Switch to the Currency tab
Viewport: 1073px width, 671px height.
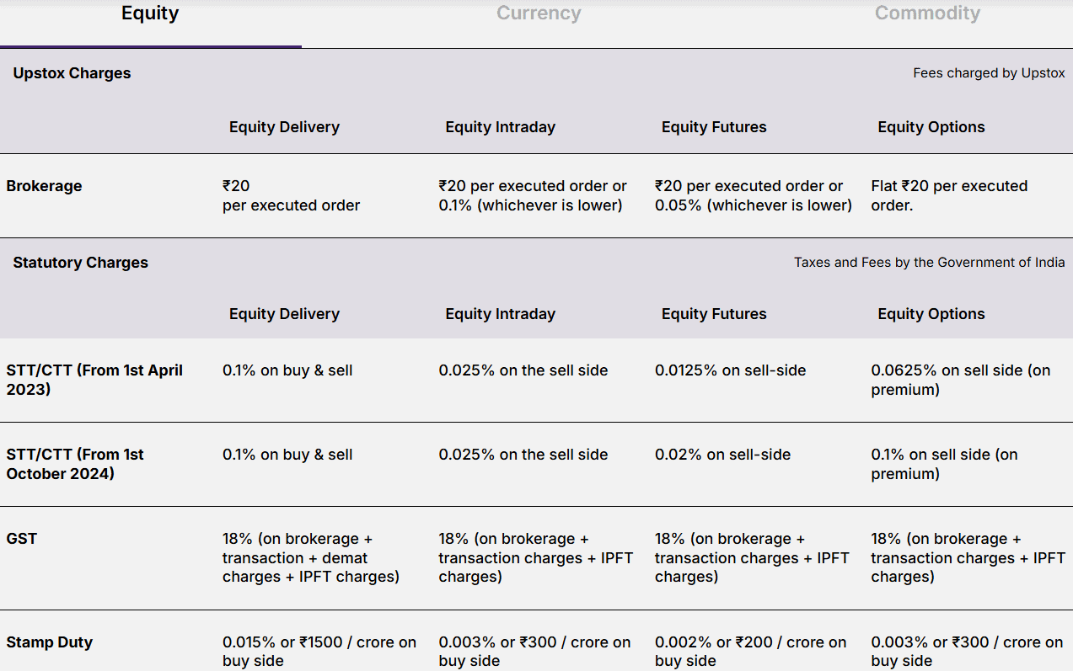click(x=539, y=13)
